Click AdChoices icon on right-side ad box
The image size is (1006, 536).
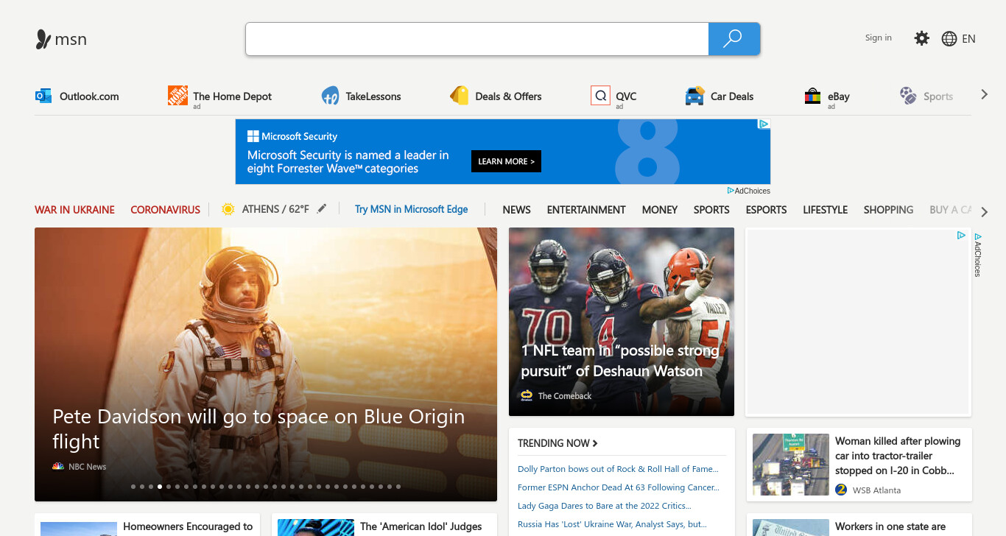pyautogui.click(x=961, y=236)
